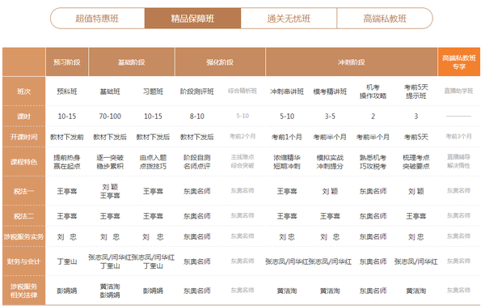Click 王亭喜 in 税法二 冲刺串讲班 column
Screen dimensions: 485x306
287,216
